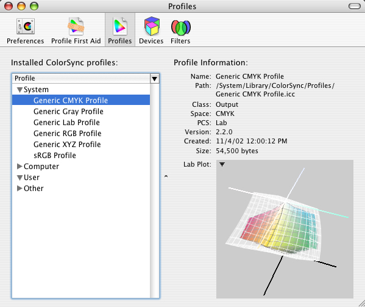Click the window resize grip corner
The height and width of the screenshot is (307, 365).
tap(361, 303)
